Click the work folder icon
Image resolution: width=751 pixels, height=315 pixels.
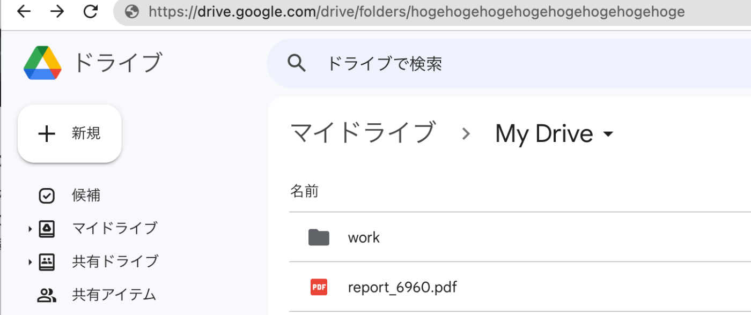319,237
